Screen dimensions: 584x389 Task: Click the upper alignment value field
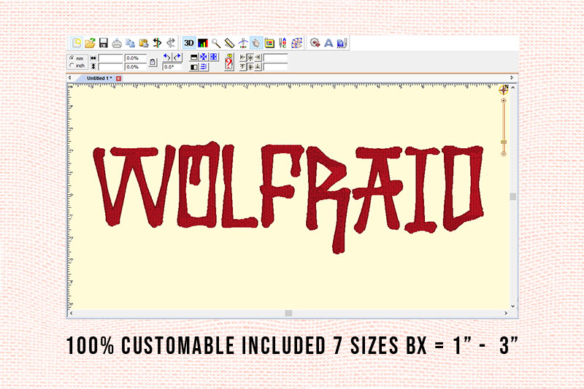(275, 58)
